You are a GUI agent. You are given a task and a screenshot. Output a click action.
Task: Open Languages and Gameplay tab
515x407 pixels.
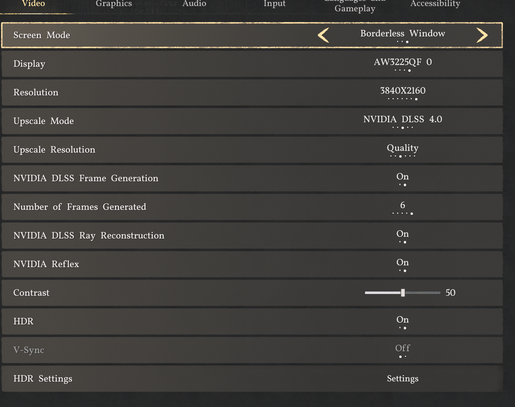(355, 8)
